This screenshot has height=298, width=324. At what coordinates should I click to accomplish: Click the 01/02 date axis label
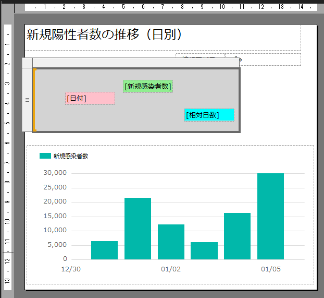pyautogui.click(x=171, y=269)
